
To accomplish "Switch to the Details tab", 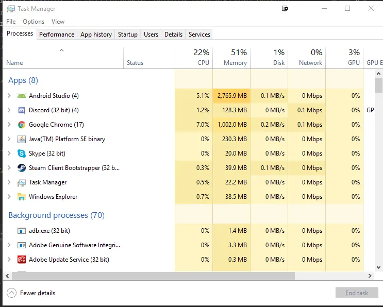I will tap(173, 35).
